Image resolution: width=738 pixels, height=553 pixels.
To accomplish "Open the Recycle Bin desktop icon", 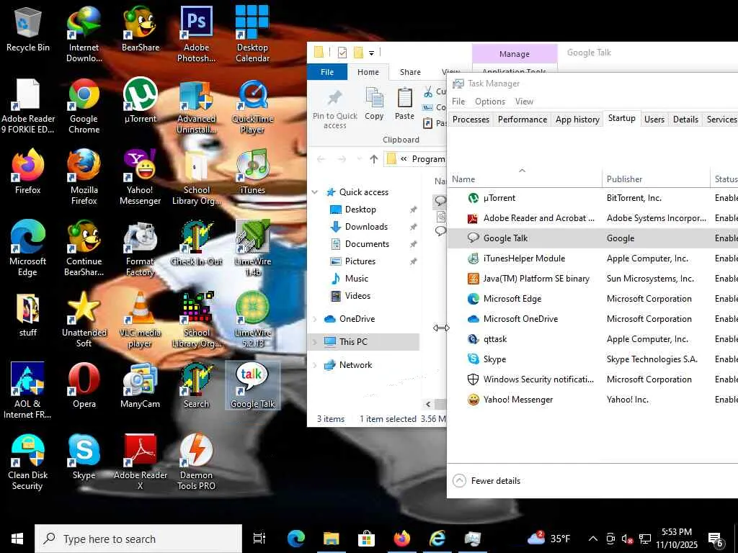I will point(28,29).
